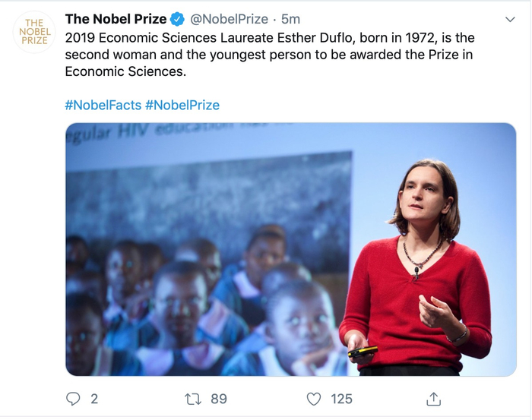The image size is (532, 420).
Task: Open the #NobelFacts hashtag
Action: (x=103, y=105)
